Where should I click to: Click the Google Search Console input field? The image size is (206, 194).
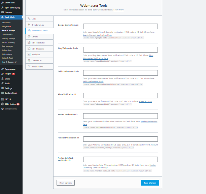coord(121,26)
